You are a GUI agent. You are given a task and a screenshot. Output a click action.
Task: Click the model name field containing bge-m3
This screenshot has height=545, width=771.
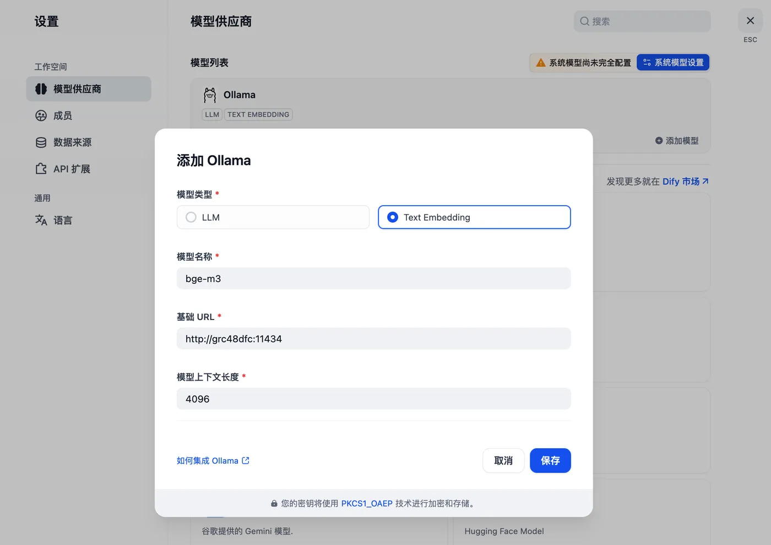coord(373,278)
